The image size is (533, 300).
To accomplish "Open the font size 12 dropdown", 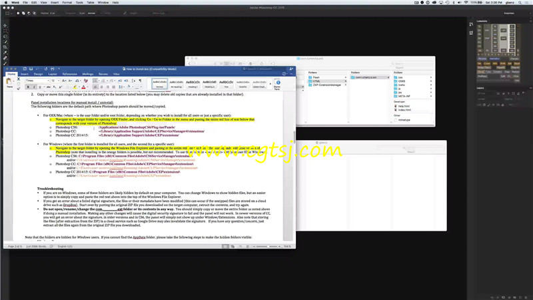I will click(59, 81).
